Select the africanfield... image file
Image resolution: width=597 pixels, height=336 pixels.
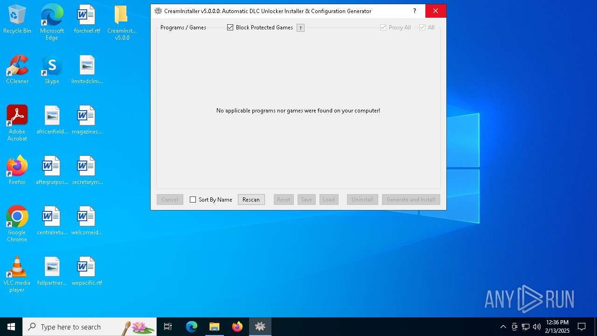[52, 120]
